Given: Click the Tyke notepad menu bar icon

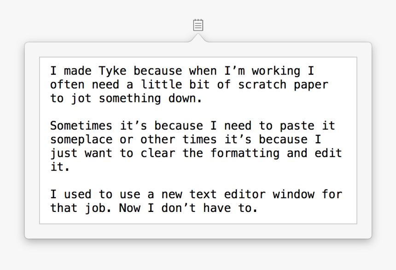Looking at the screenshot, I should 198,25.
